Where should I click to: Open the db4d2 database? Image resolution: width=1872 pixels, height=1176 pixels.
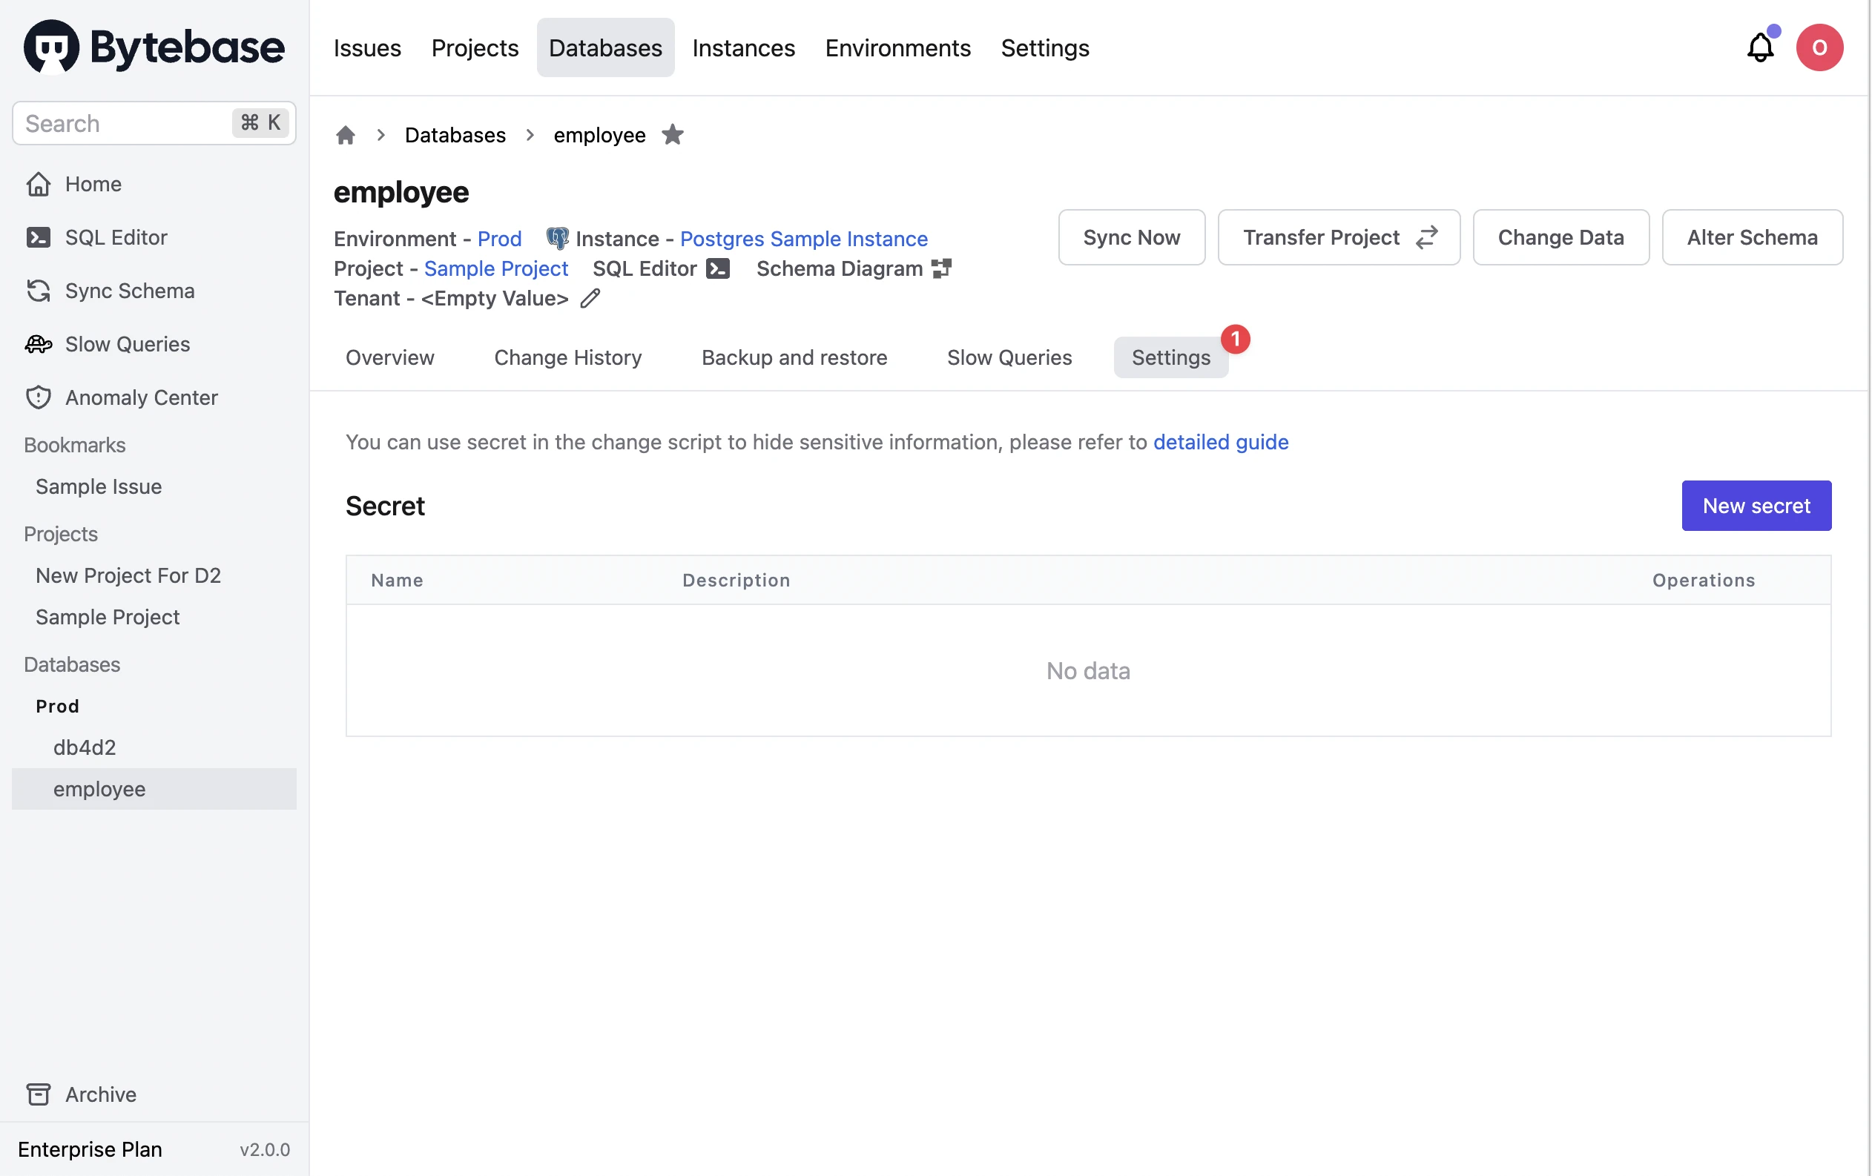tap(85, 747)
